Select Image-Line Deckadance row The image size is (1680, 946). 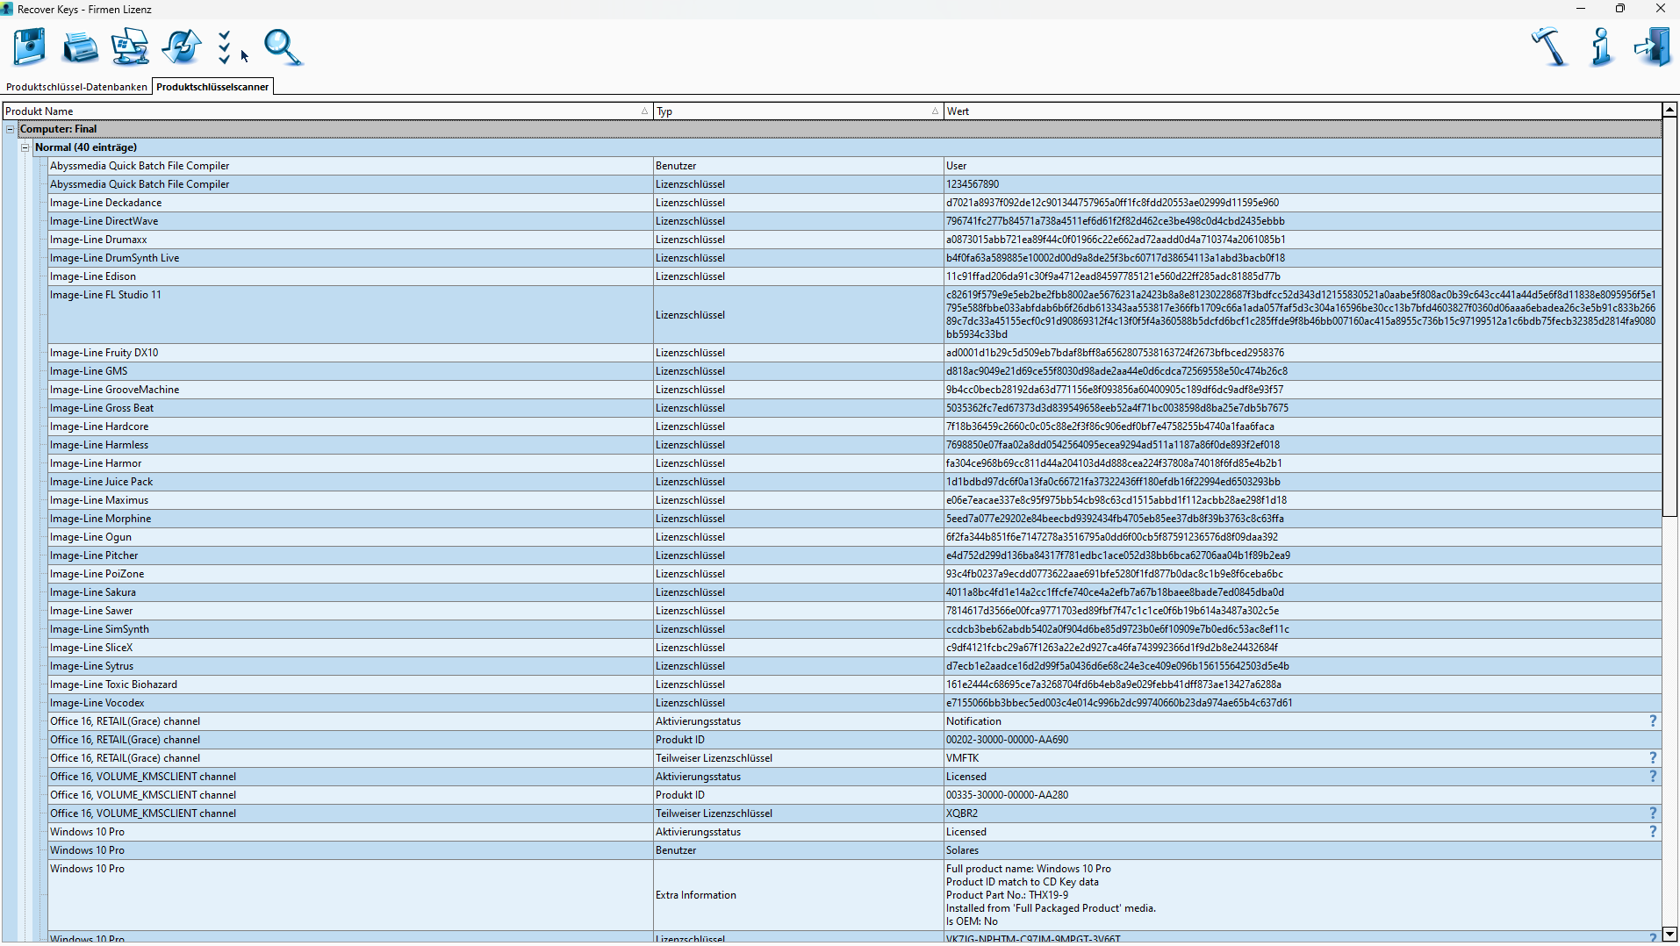[x=855, y=203]
